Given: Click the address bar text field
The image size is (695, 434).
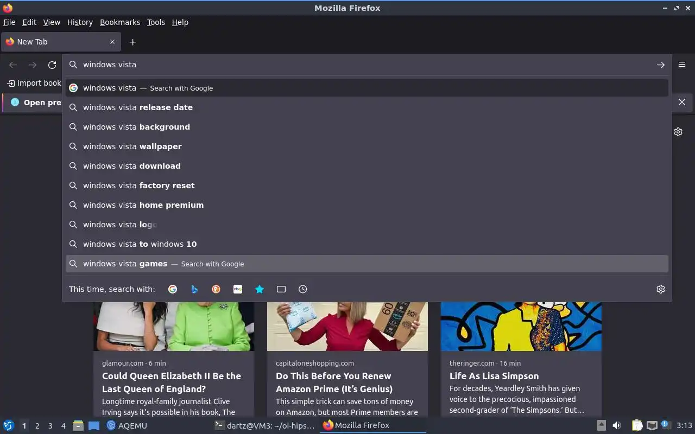Looking at the screenshot, I should tap(367, 65).
